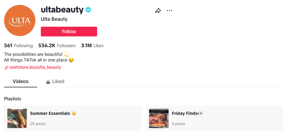The height and width of the screenshot is (134, 286).
Task: Click the link chain icon in bio
Action: pos(6,67)
